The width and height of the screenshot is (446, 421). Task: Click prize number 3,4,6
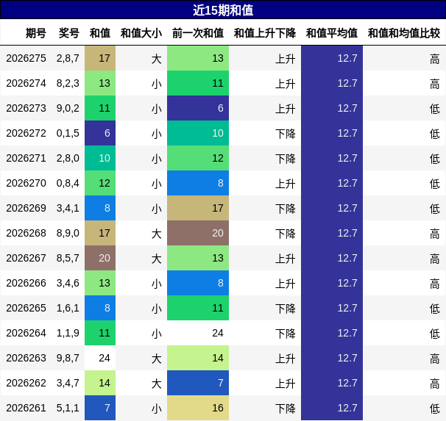point(68,283)
